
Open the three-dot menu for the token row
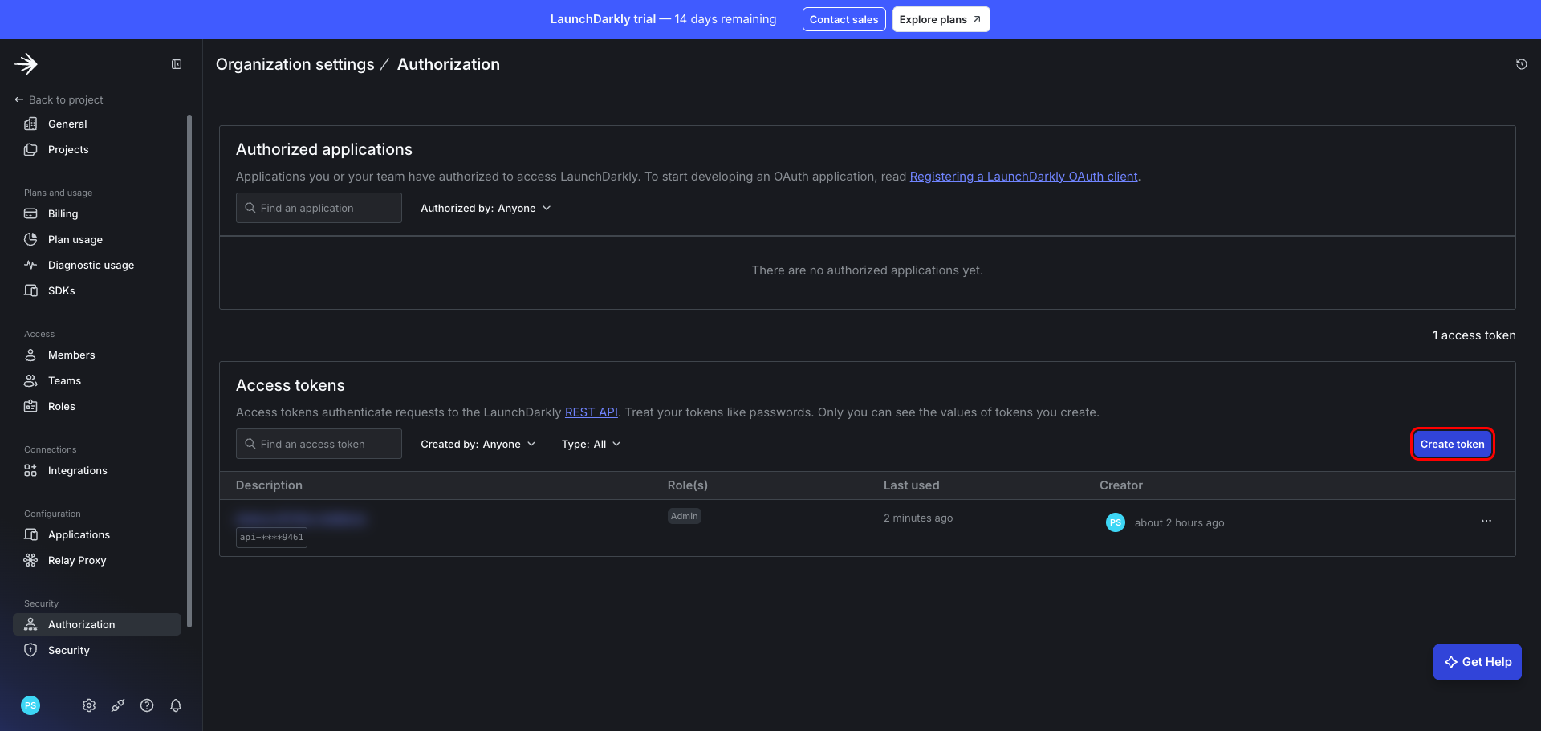point(1486,521)
